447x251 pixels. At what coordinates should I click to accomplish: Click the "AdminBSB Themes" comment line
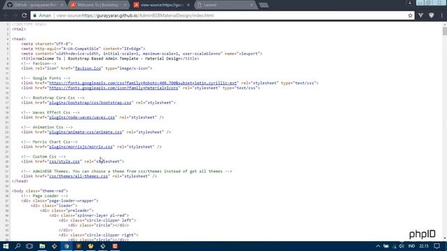click(126, 172)
